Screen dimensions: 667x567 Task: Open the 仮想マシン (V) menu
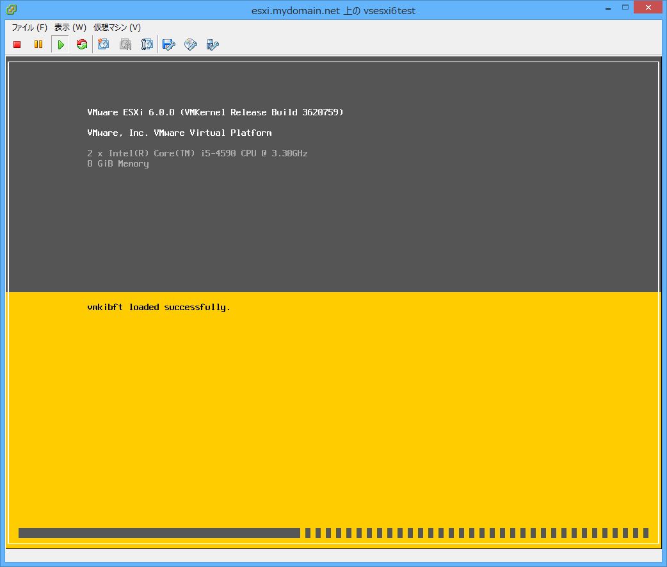pyautogui.click(x=117, y=28)
